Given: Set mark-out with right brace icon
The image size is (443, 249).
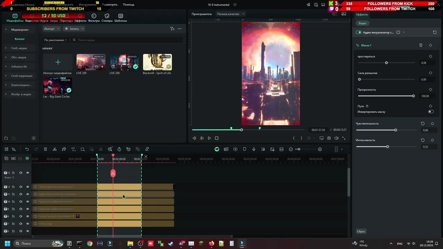Looking at the screenshot, I should coord(301,138).
